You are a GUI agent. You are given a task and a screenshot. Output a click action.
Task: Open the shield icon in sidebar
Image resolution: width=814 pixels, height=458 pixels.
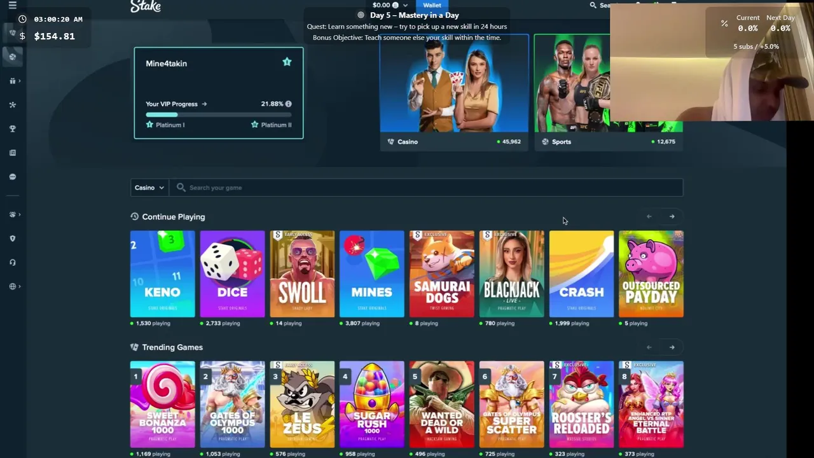coord(12,239)
